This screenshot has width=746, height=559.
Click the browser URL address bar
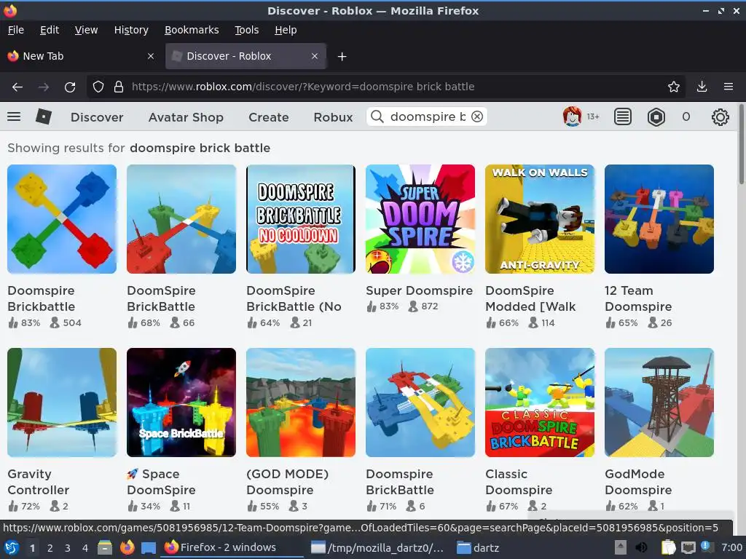[x=385, y=87]
